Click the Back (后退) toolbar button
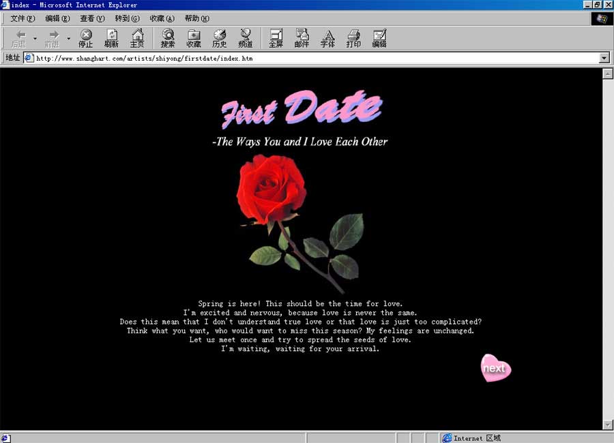 19,38
